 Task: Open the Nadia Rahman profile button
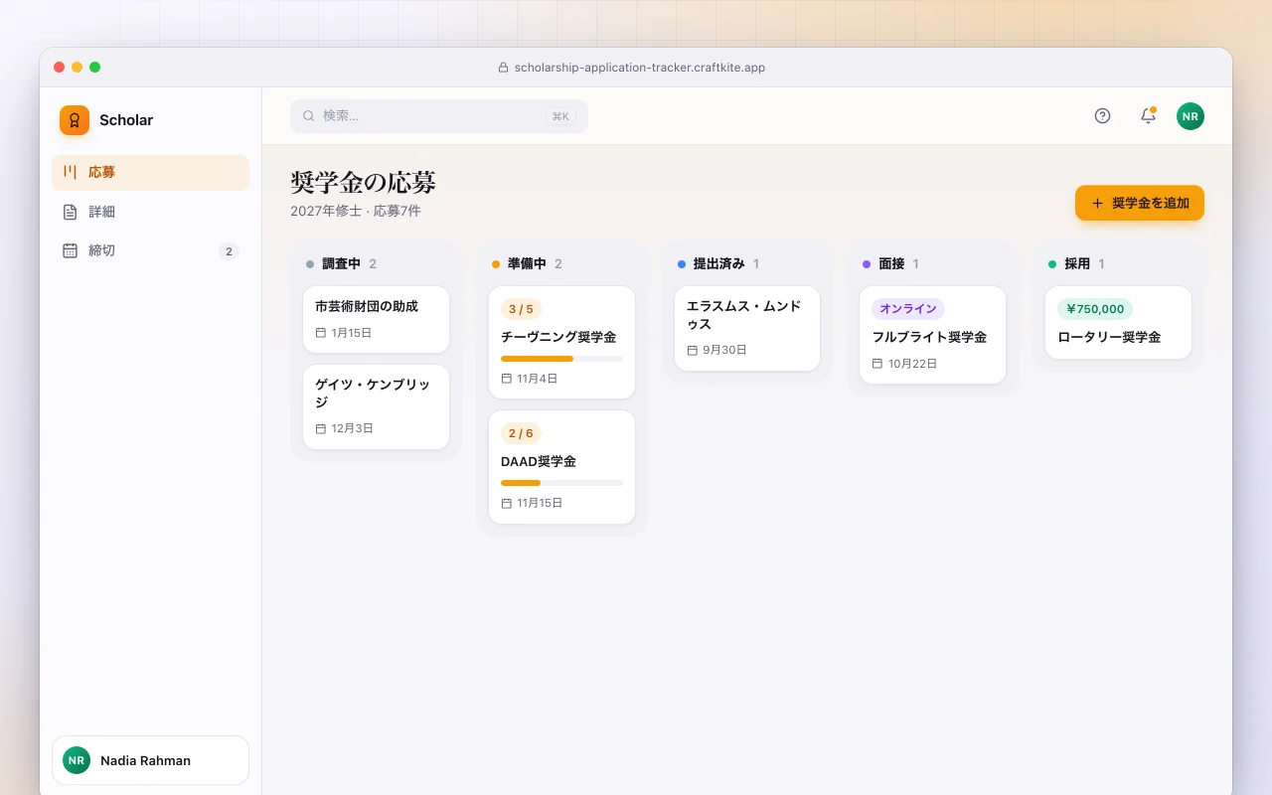pyautogui.click(x=150, y=760)
